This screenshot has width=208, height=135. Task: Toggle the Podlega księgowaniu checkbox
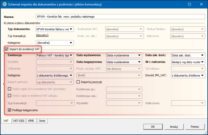pos(9,110)
